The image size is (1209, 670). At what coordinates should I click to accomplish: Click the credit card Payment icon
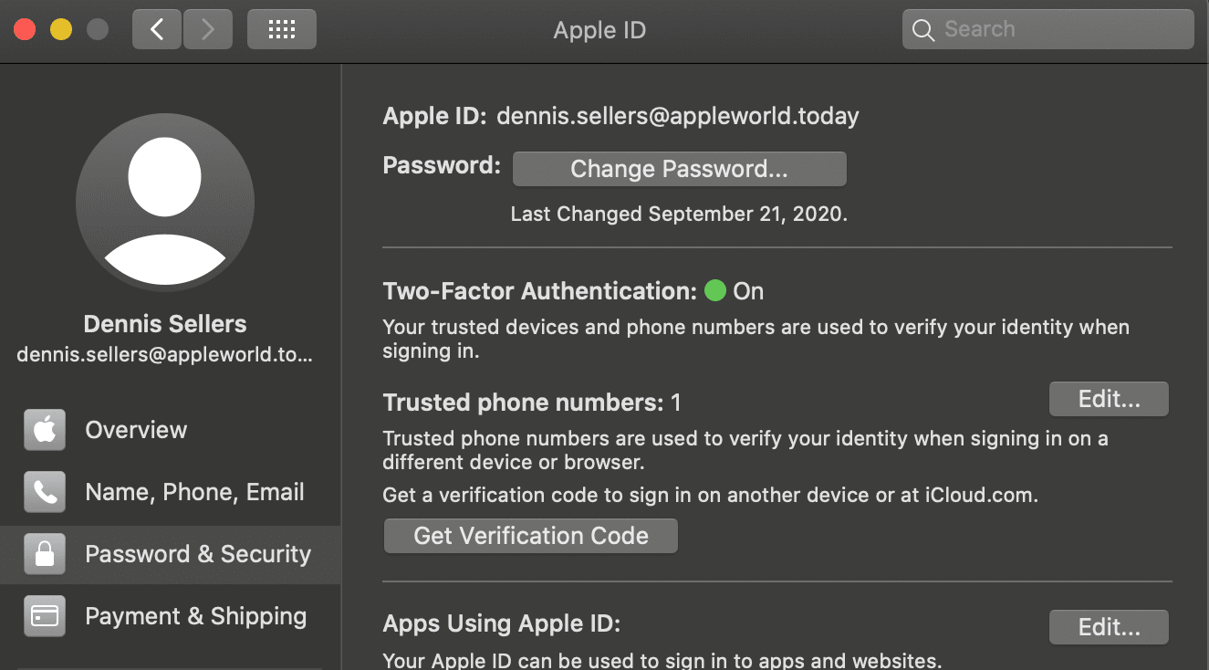point(45,616)
